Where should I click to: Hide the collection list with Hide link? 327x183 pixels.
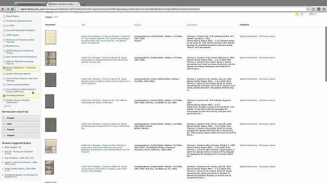tap(9, 106)
